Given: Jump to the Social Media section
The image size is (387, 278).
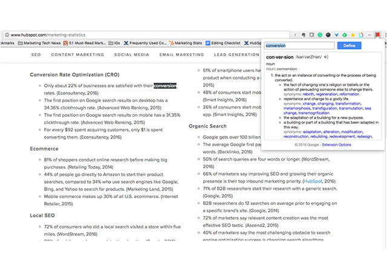Looking at the screenshot, I should 131,55.
